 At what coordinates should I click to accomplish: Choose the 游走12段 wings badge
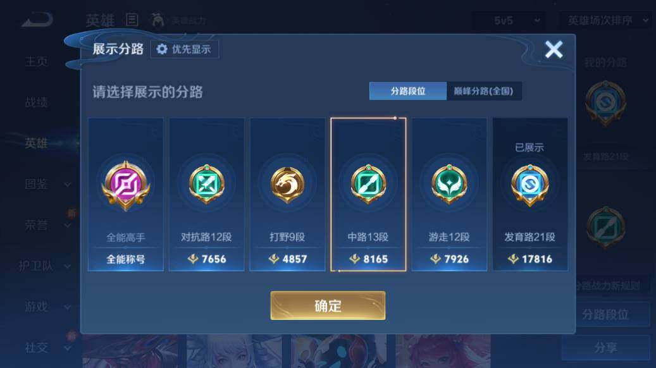point(449,184)
